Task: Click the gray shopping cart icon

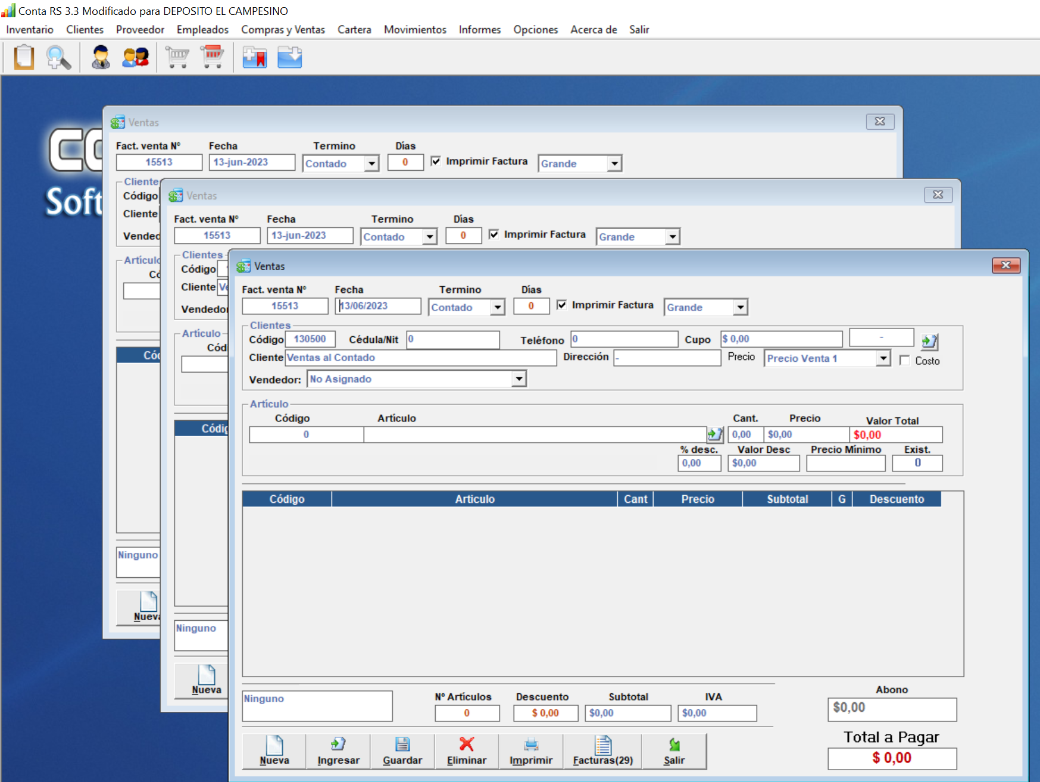Action: (177, 58)
